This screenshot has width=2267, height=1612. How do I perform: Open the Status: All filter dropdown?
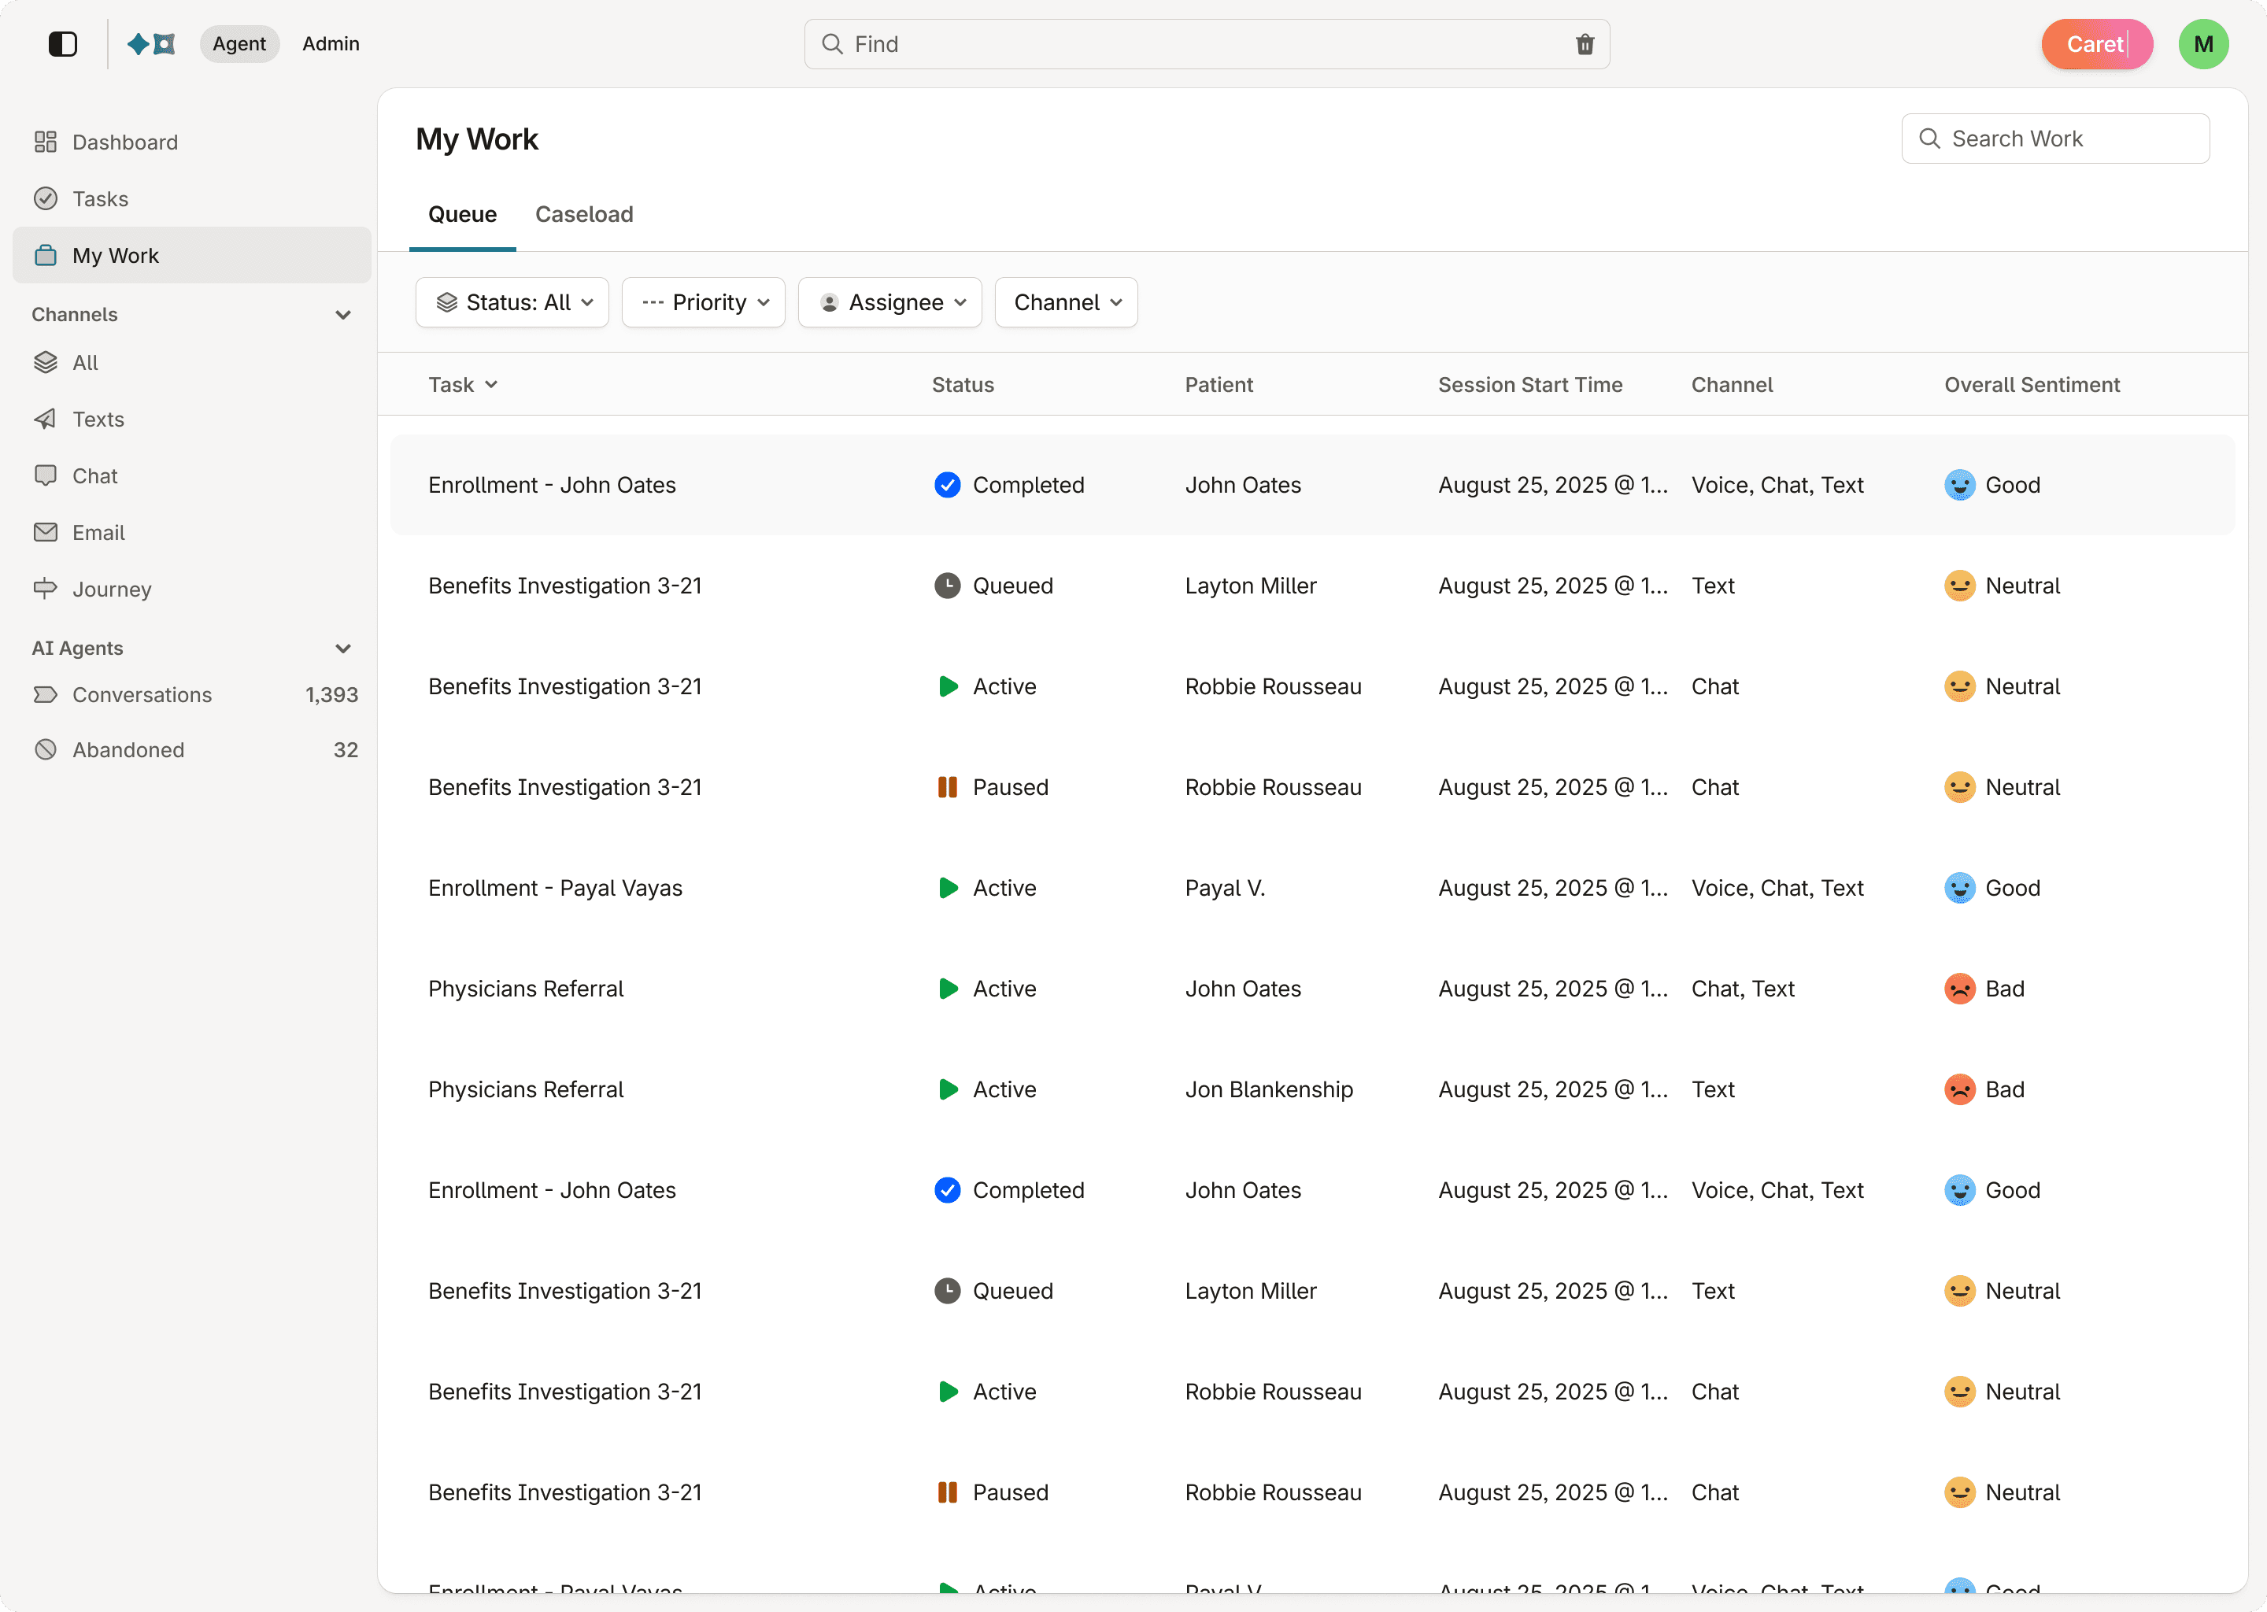pos(512,303)
